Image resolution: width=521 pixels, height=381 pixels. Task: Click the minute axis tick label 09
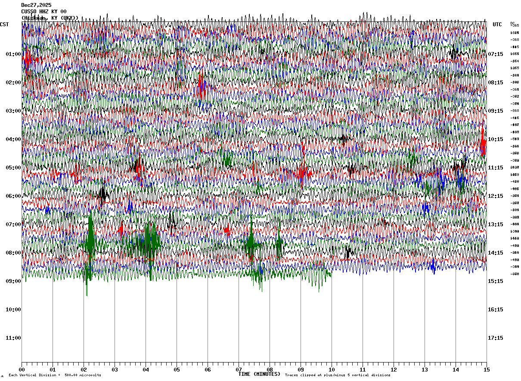tap(301, 369)
